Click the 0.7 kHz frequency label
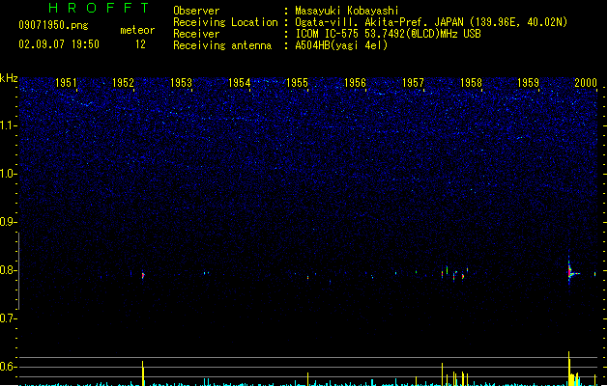Viewport: 608px width, 386px height. 8,318
